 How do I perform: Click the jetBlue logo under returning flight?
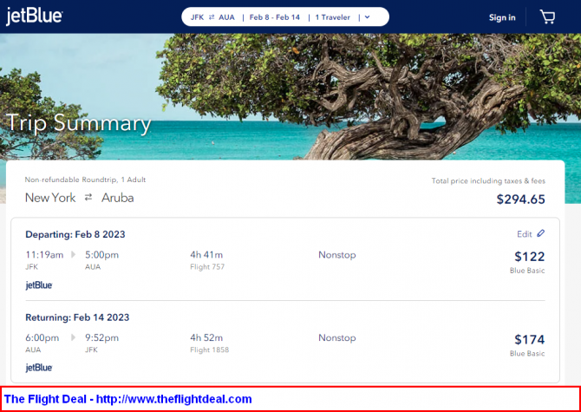(38, 368)
